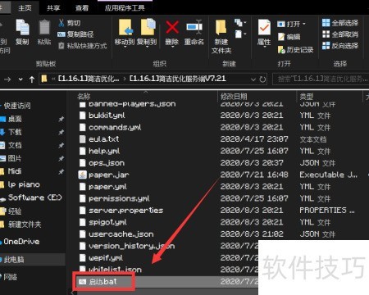Viewport: 369px width, 295px height.
Task: Click the Forward navigation arrow
Action: [x=7, y=79]
